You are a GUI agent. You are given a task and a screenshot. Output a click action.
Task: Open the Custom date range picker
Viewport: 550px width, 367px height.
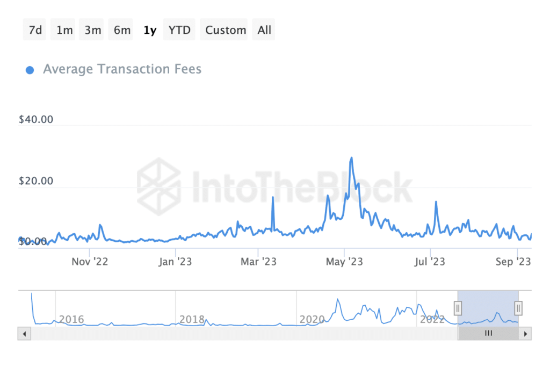[226, 30]
